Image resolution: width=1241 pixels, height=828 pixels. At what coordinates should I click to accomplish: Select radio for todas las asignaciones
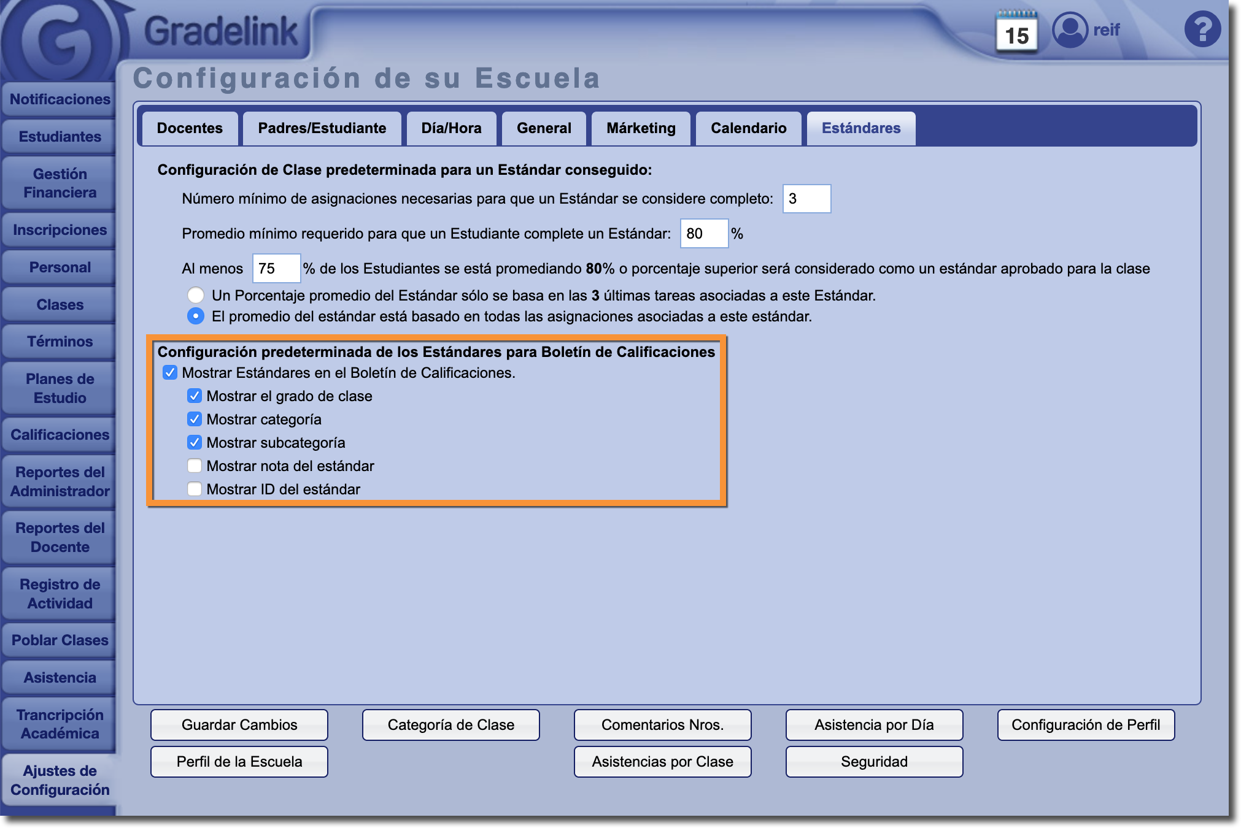[196, 316]
